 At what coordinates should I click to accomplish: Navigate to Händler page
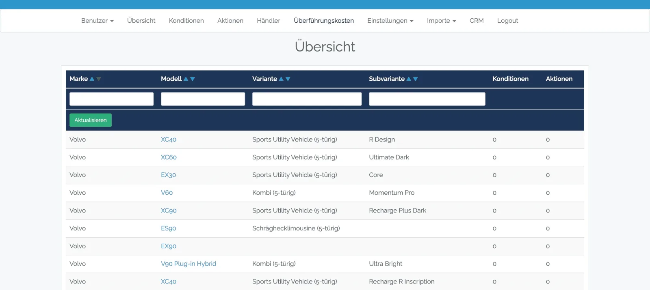[269, 21]
